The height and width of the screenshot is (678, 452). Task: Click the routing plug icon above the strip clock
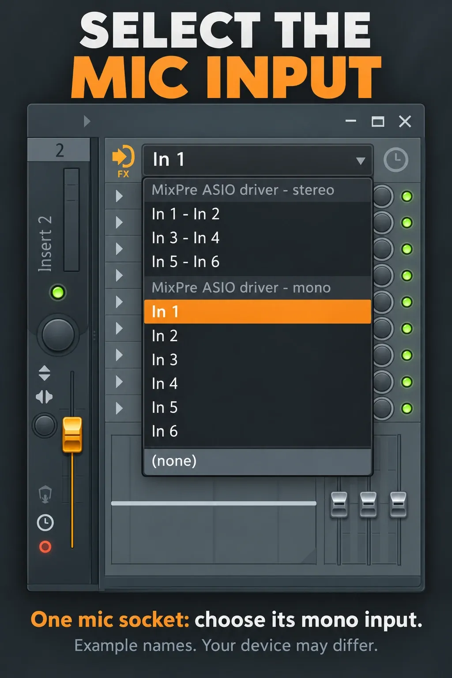[45, 494]
